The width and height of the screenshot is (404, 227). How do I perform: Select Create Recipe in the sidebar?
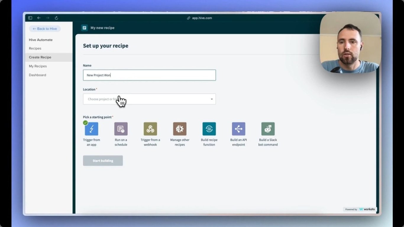click(49, 57)
